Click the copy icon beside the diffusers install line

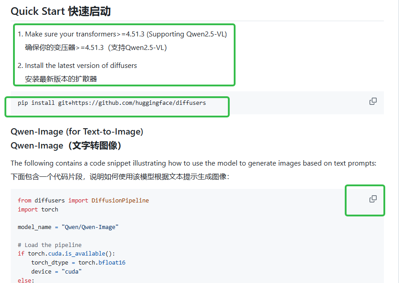[373, 101]
